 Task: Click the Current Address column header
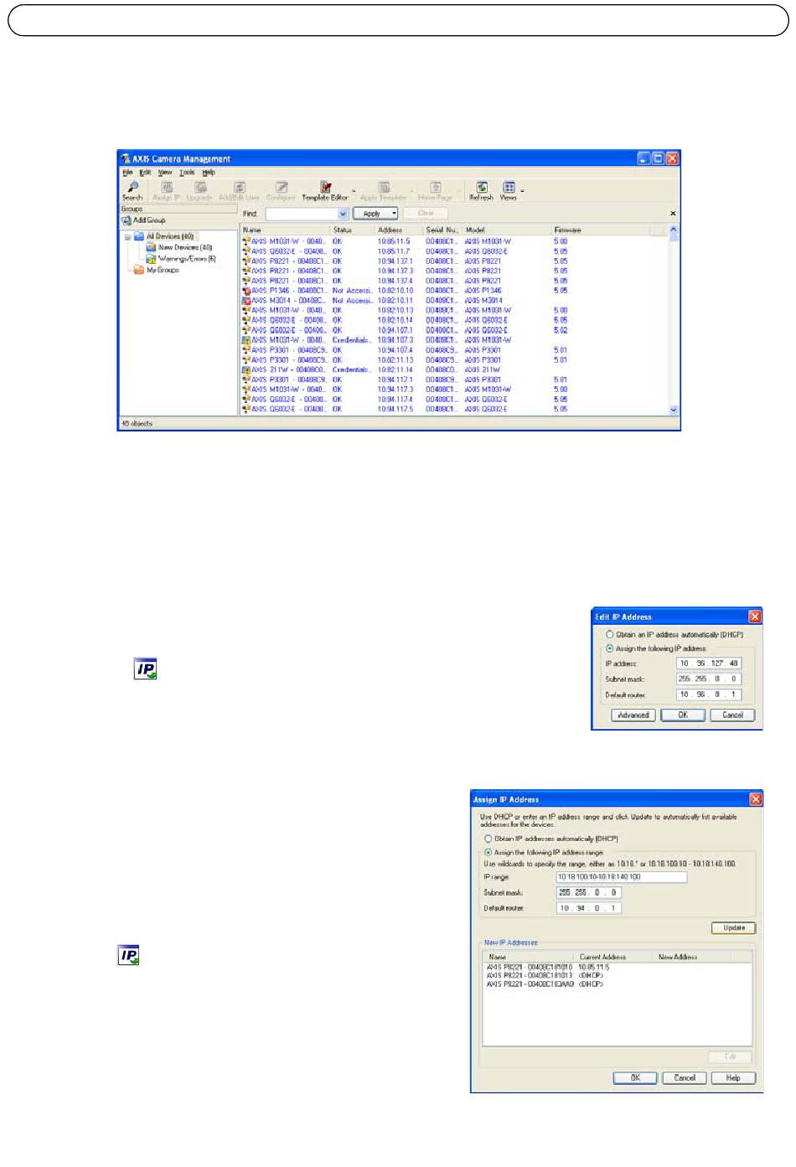pos(613,957)
